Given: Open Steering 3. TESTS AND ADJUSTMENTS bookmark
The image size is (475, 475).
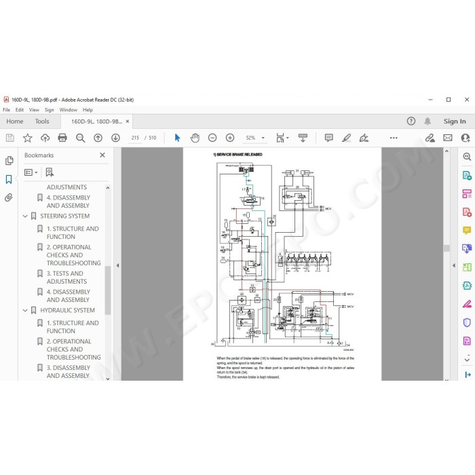Looking at the screenshot, I should 66,278.
